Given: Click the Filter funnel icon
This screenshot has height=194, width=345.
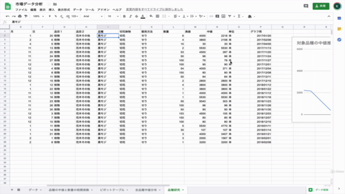Looking at the screenshot, I should tap(230, 16).
